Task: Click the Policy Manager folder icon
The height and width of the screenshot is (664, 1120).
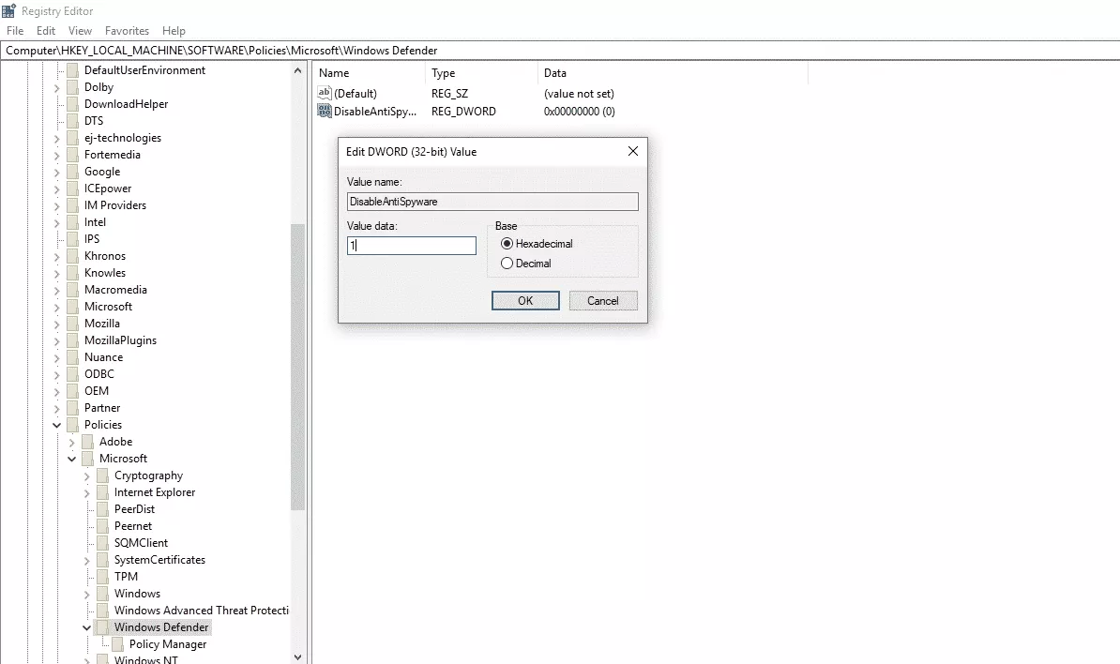Action: [x=118, y=644]
